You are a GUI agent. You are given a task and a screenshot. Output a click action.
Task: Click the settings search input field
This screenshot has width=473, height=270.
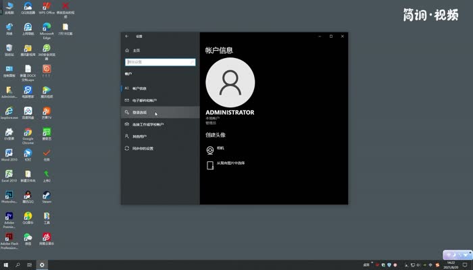[160, 62]
